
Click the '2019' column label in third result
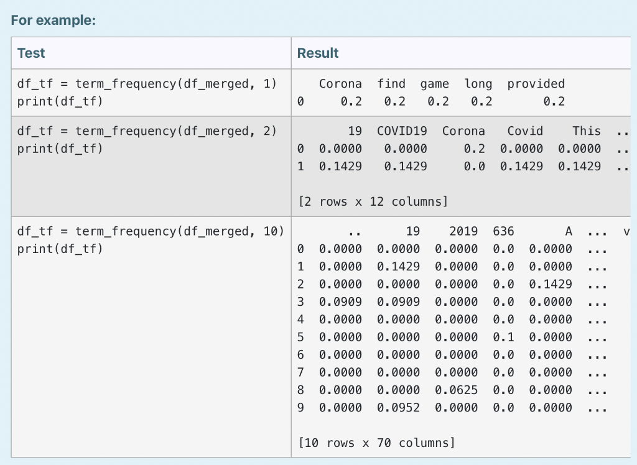(463, 231)
